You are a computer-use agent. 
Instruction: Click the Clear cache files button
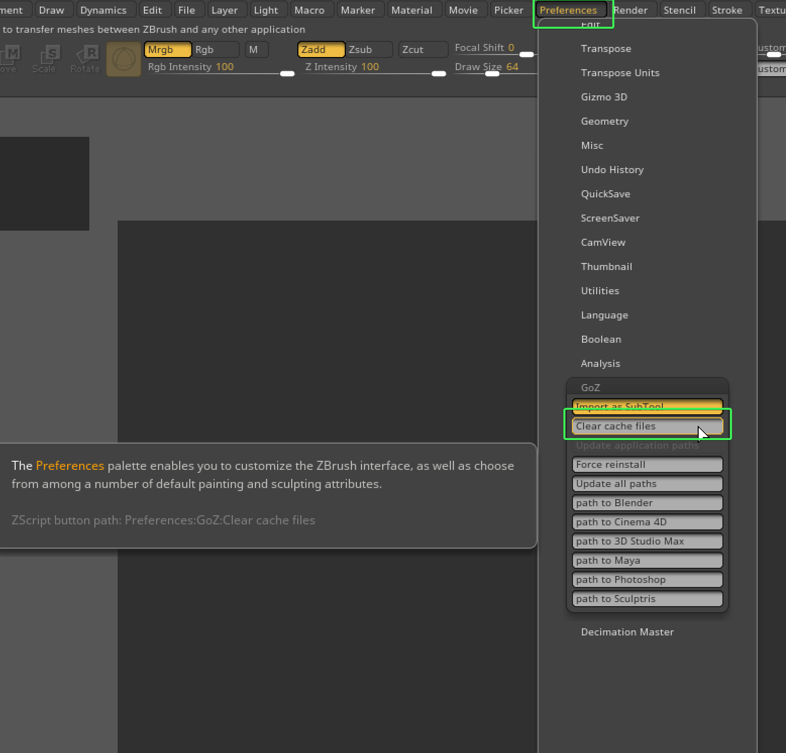coord(647,426)
